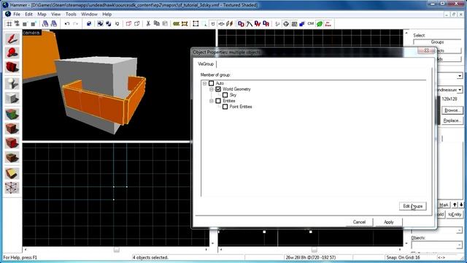The height and width of the screenshot is (263, 467).
Task: Select the wireframe Vertex tool
Action: (x=12, y=188)
